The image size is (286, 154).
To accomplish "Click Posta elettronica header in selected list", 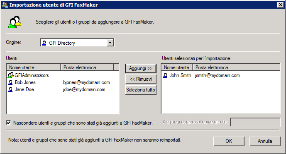I will (x=236, y=67).
